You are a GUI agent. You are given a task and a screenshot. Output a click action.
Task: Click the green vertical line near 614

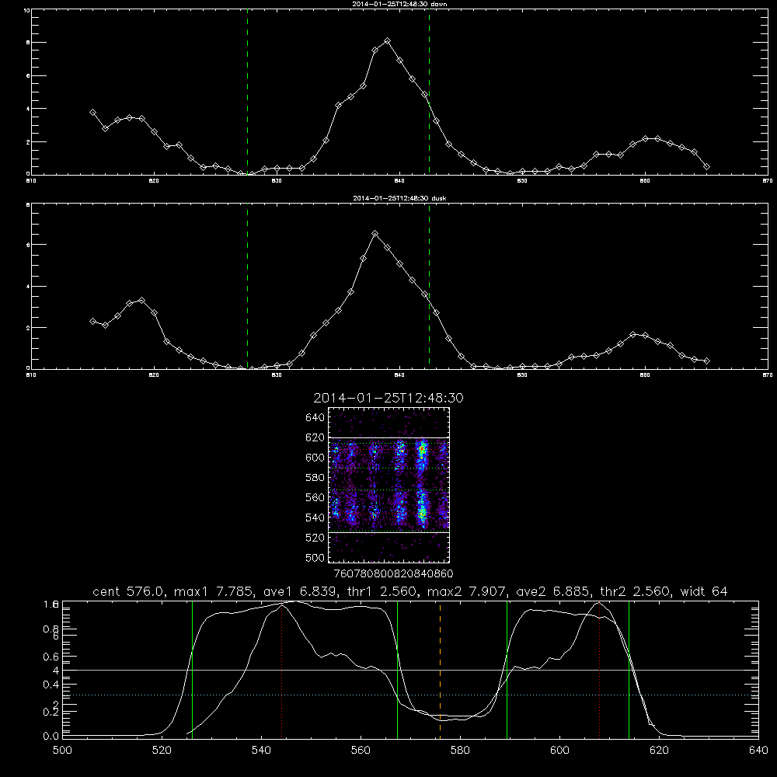tap(629, 670)
